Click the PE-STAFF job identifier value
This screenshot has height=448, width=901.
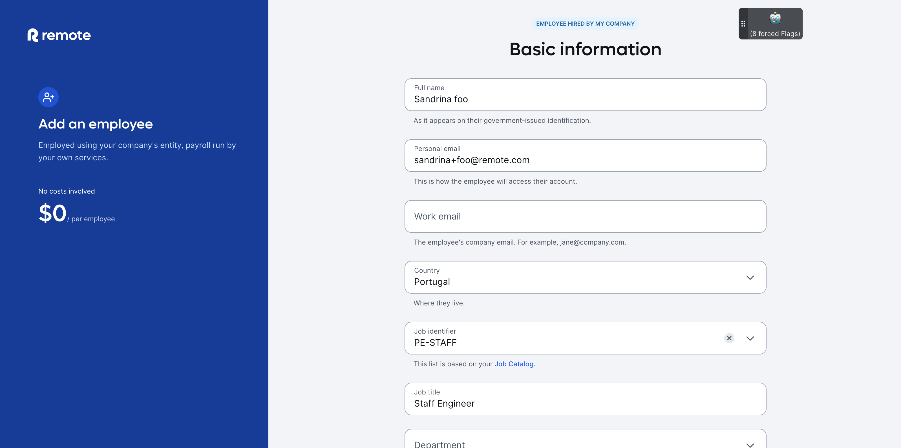point(435,342)
